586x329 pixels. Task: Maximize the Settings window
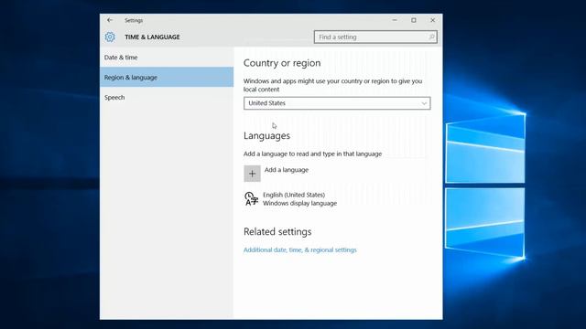tap(414, 20)
